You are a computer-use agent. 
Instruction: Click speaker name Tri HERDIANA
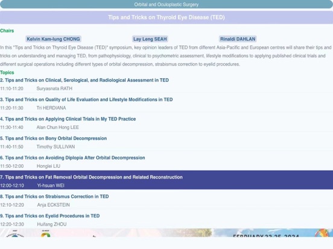(51, 108)
